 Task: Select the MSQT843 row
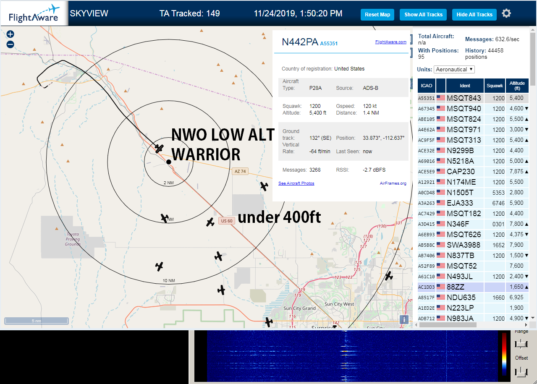pos(473,98)
